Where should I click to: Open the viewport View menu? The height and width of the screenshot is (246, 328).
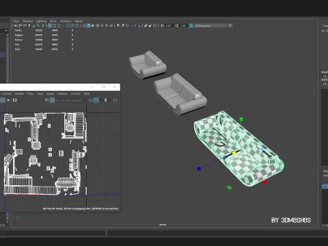point(16,21)
